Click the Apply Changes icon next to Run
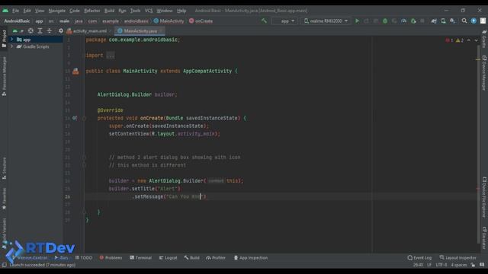This screenshot has height=274, width=488. [366, 21]
